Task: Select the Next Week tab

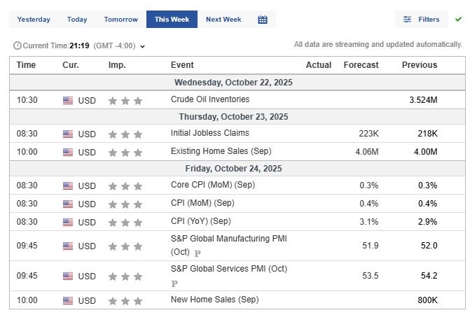Action: [223, 20]
